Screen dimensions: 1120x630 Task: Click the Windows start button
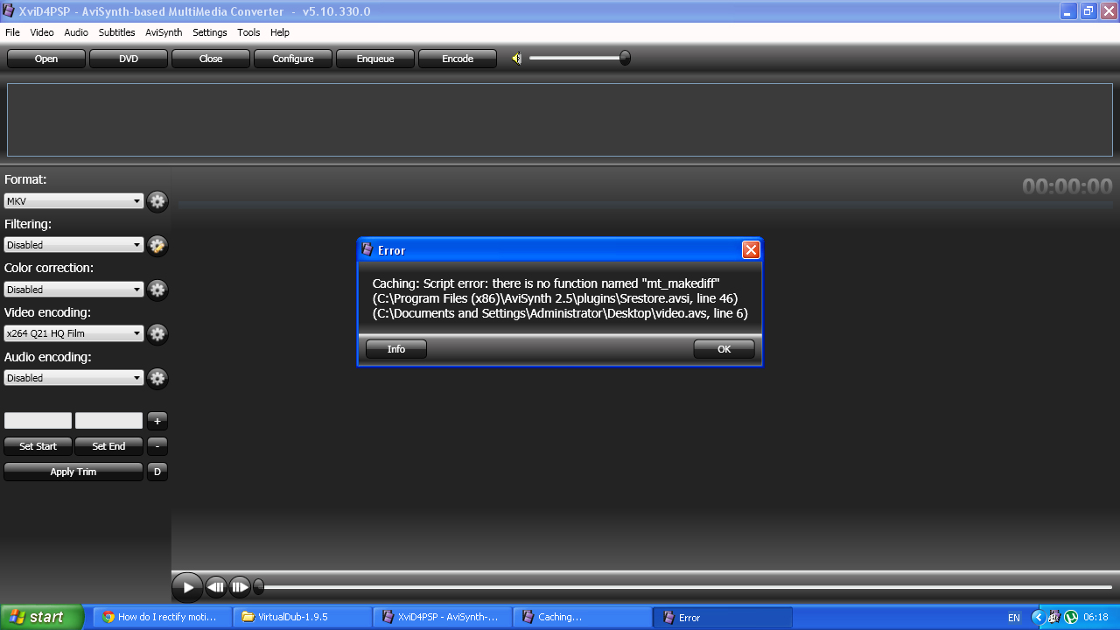42,617
